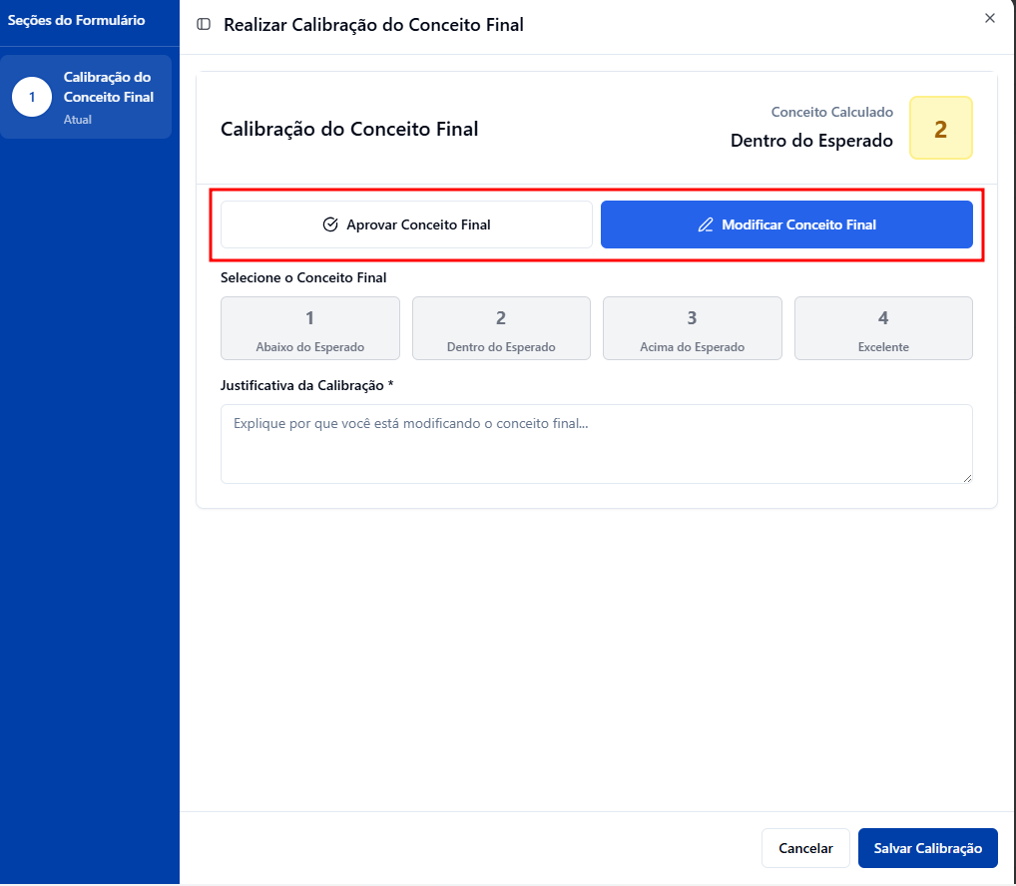Select concept 2 Dentro do Esperado option

[x=501, y=328]
